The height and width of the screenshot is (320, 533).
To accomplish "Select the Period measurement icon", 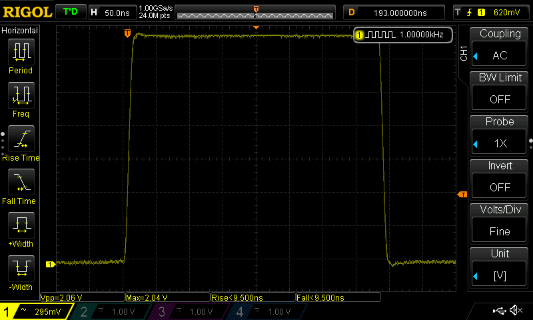I will click(21, 52).
